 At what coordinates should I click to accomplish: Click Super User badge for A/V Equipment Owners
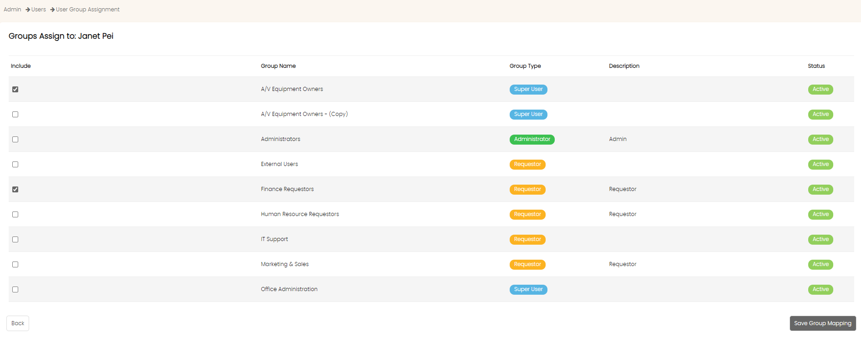(x=528, y=90)
